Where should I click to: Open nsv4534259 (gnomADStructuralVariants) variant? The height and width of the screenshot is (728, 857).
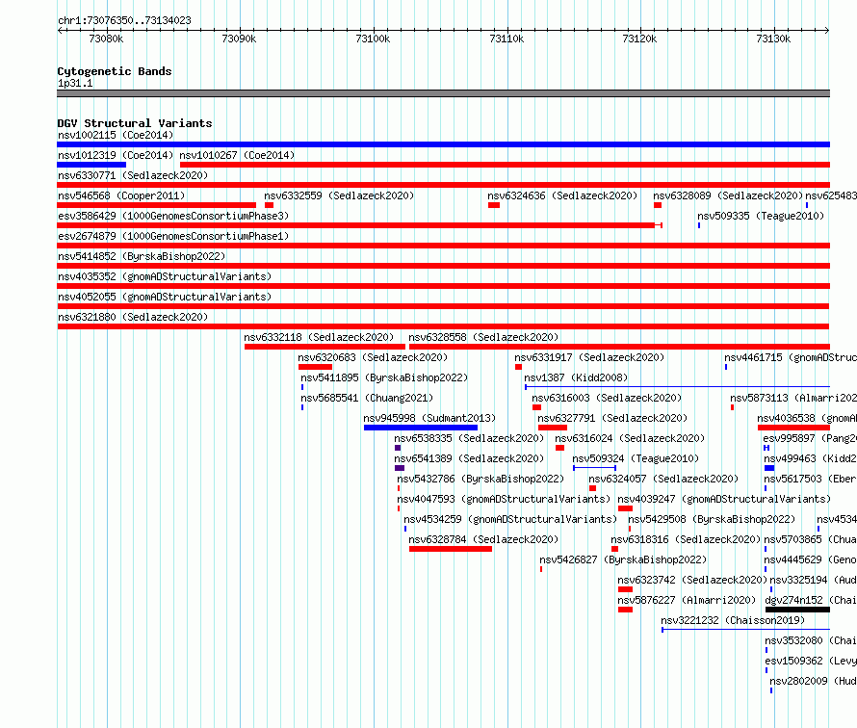510,519
